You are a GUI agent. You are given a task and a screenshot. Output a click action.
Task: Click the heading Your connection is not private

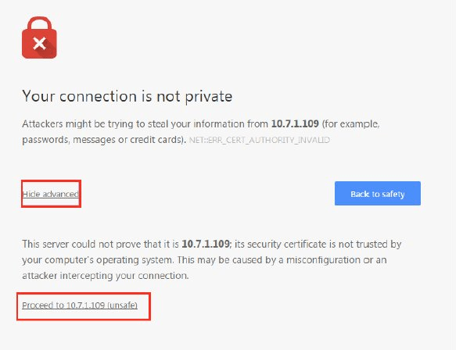127,96
